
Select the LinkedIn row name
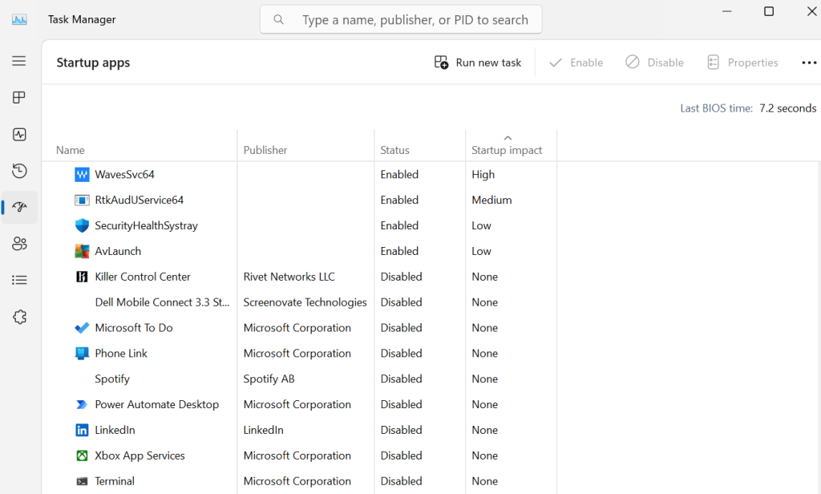point(115,430)
